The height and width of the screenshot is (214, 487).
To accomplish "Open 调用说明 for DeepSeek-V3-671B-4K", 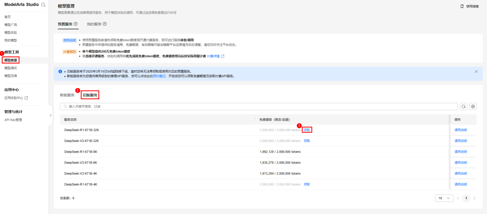I will pos(461,174).
